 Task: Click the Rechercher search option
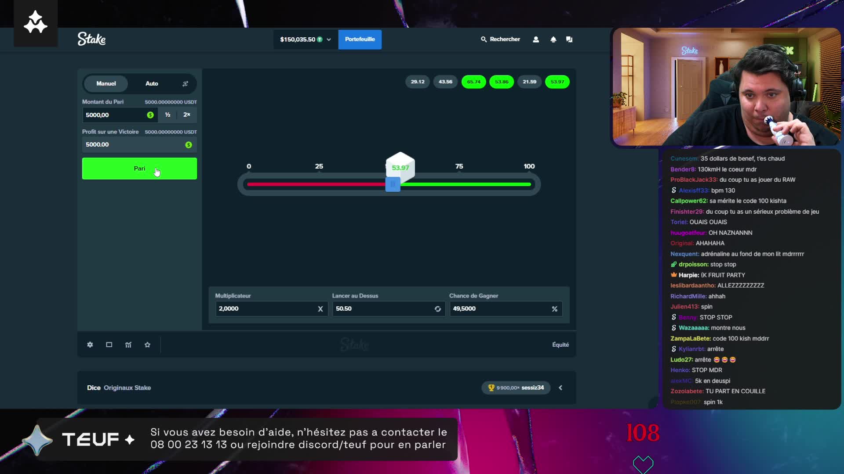500,39
